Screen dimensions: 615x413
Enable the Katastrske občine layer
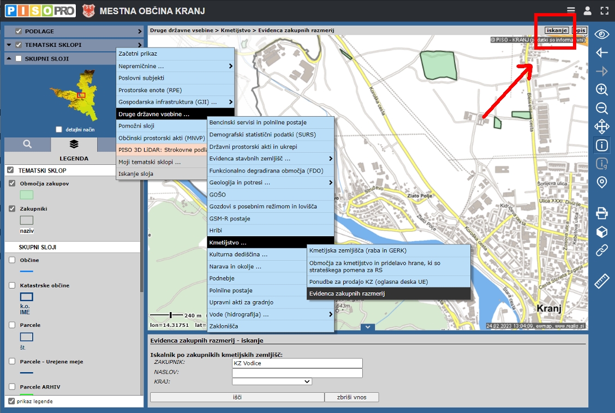pos(13,285)
